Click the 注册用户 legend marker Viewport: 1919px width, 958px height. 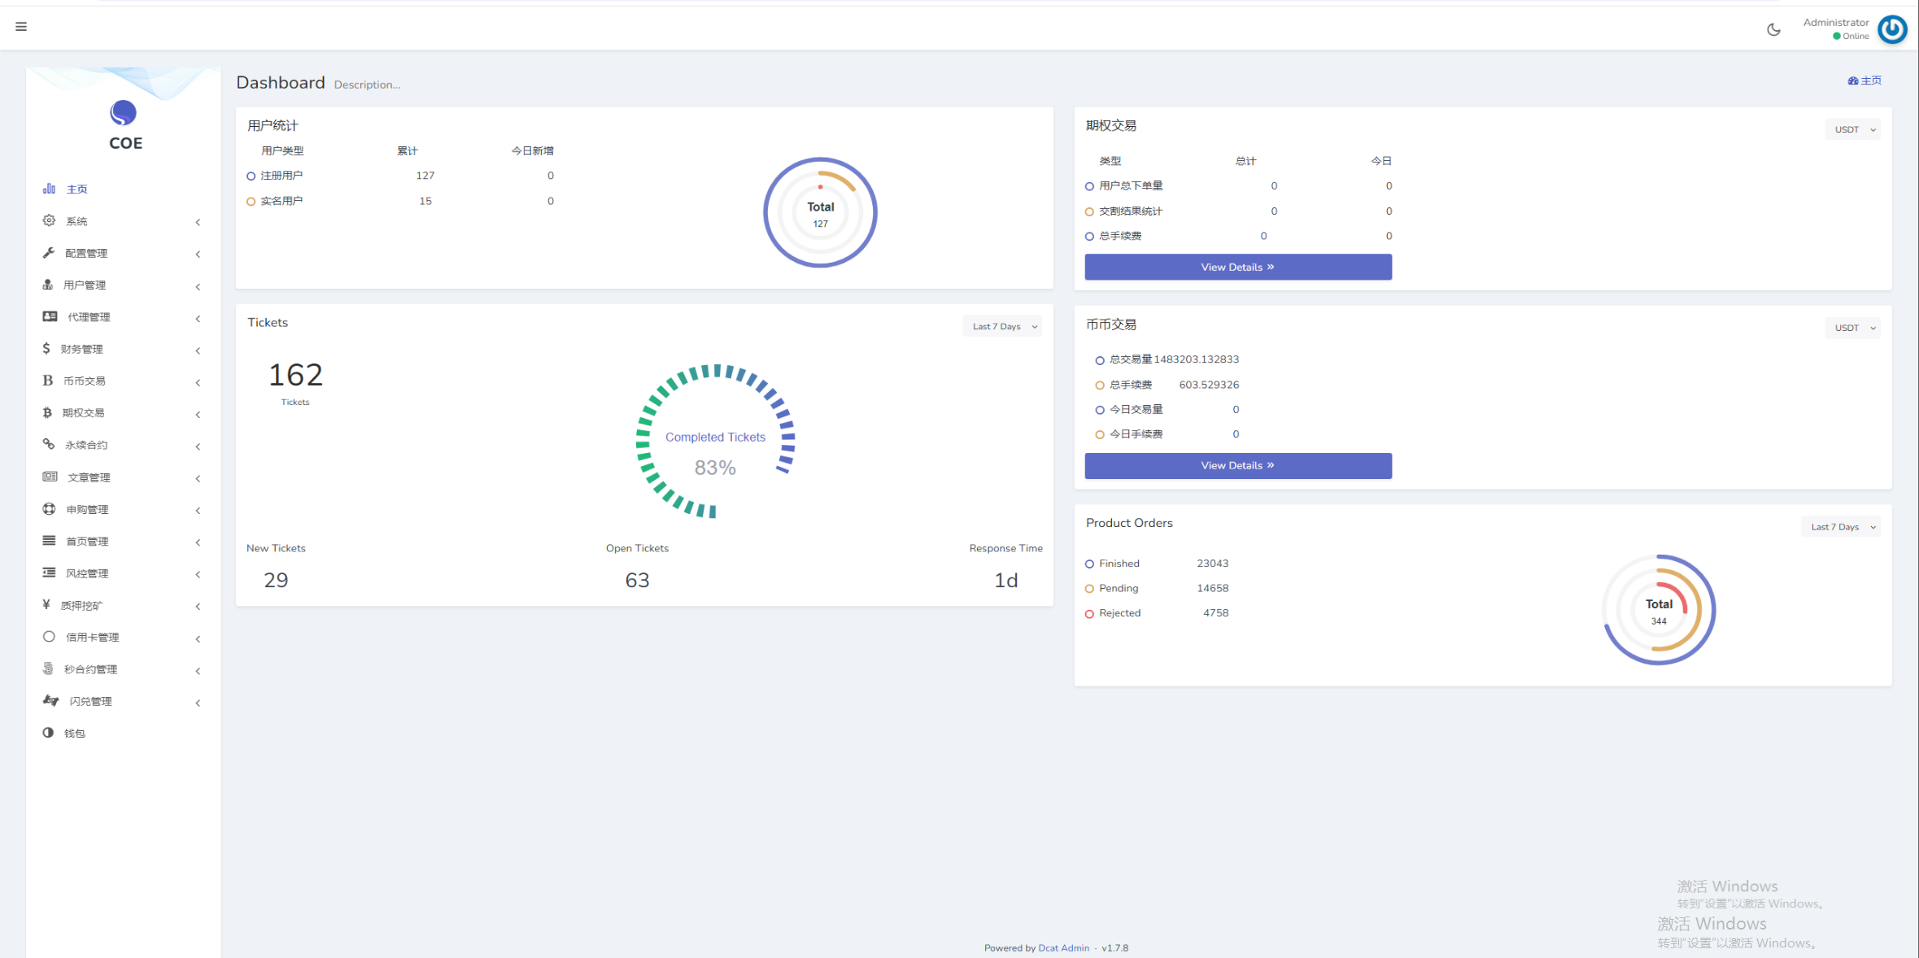[251, 176]
